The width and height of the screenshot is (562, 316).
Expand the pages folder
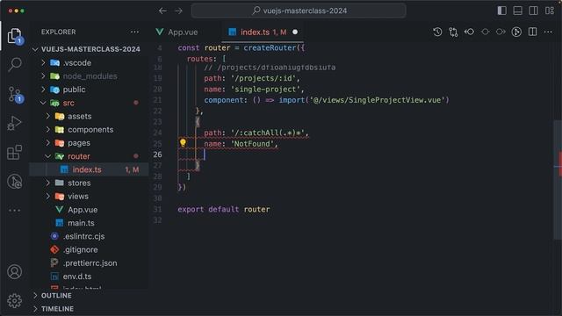89,143
